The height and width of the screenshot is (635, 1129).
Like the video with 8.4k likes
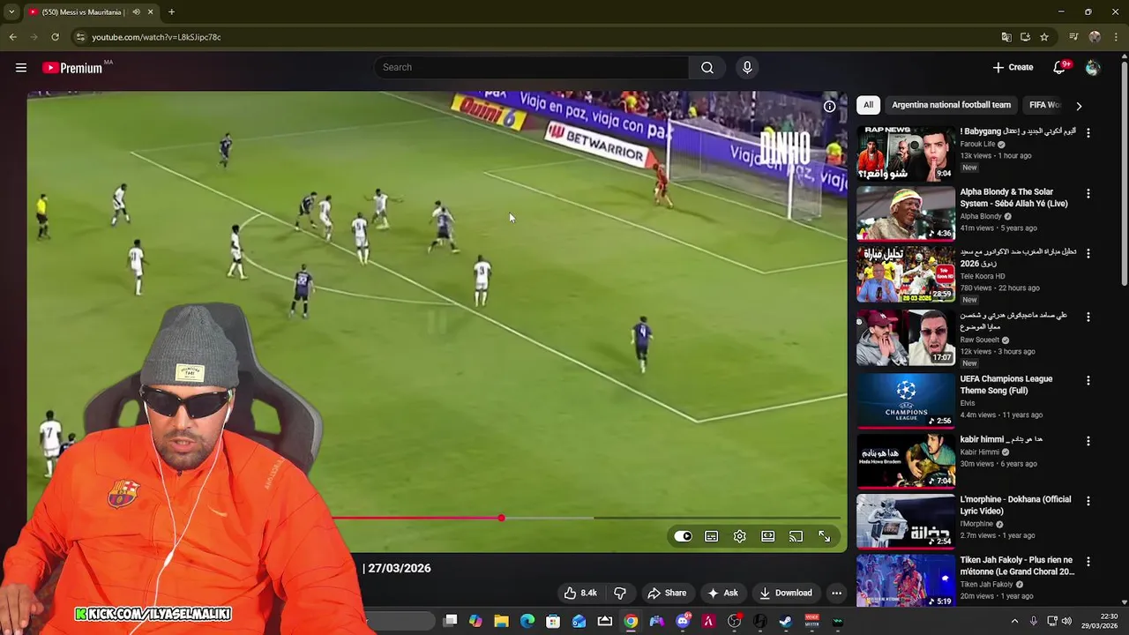(580, 593)
